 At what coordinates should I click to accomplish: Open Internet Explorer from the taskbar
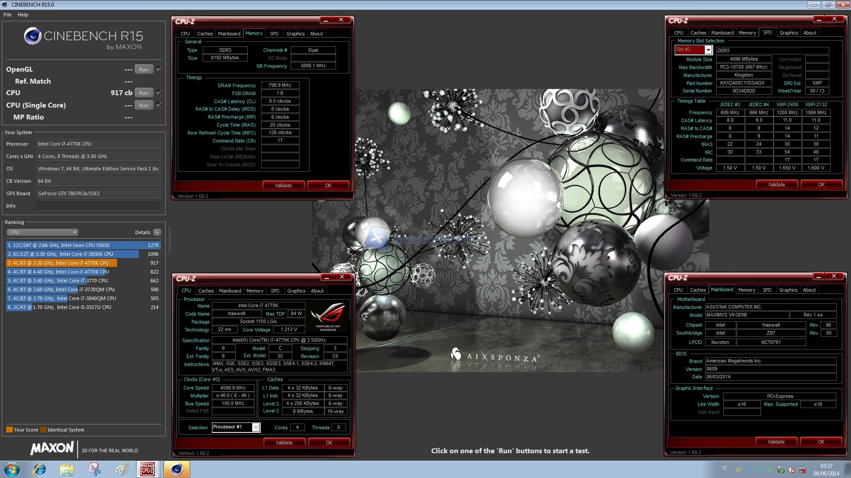(x=40, y=469)
